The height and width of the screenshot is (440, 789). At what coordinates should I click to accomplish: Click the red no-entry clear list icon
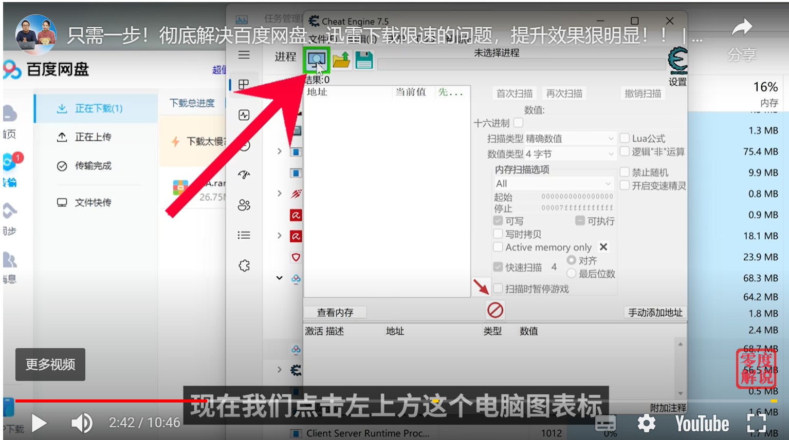pos(495,310)
